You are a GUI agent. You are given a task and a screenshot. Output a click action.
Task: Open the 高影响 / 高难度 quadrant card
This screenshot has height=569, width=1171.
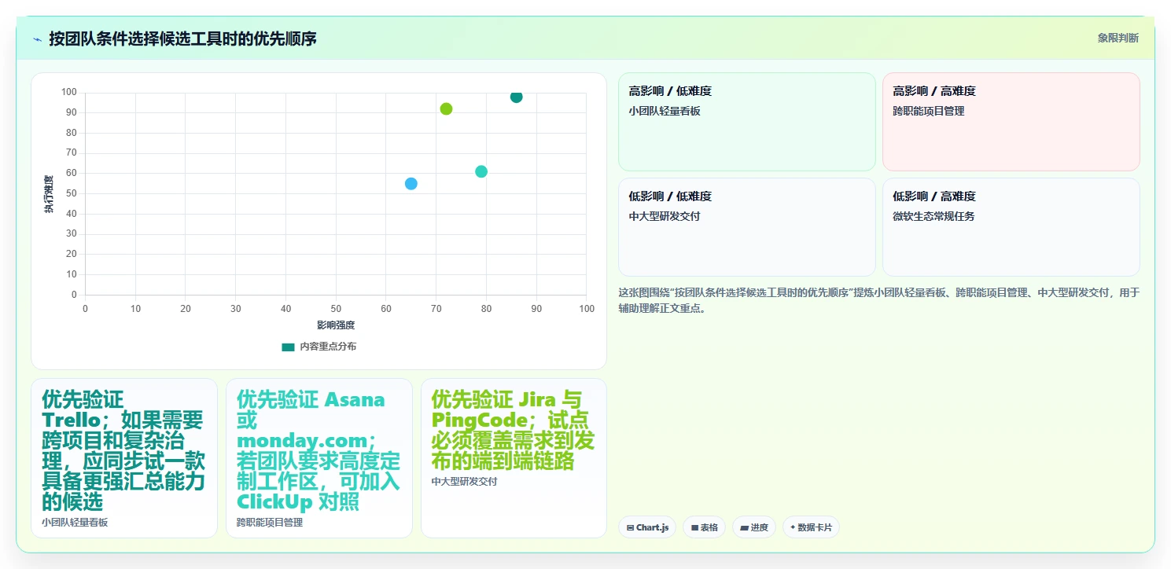point(1011,122)
